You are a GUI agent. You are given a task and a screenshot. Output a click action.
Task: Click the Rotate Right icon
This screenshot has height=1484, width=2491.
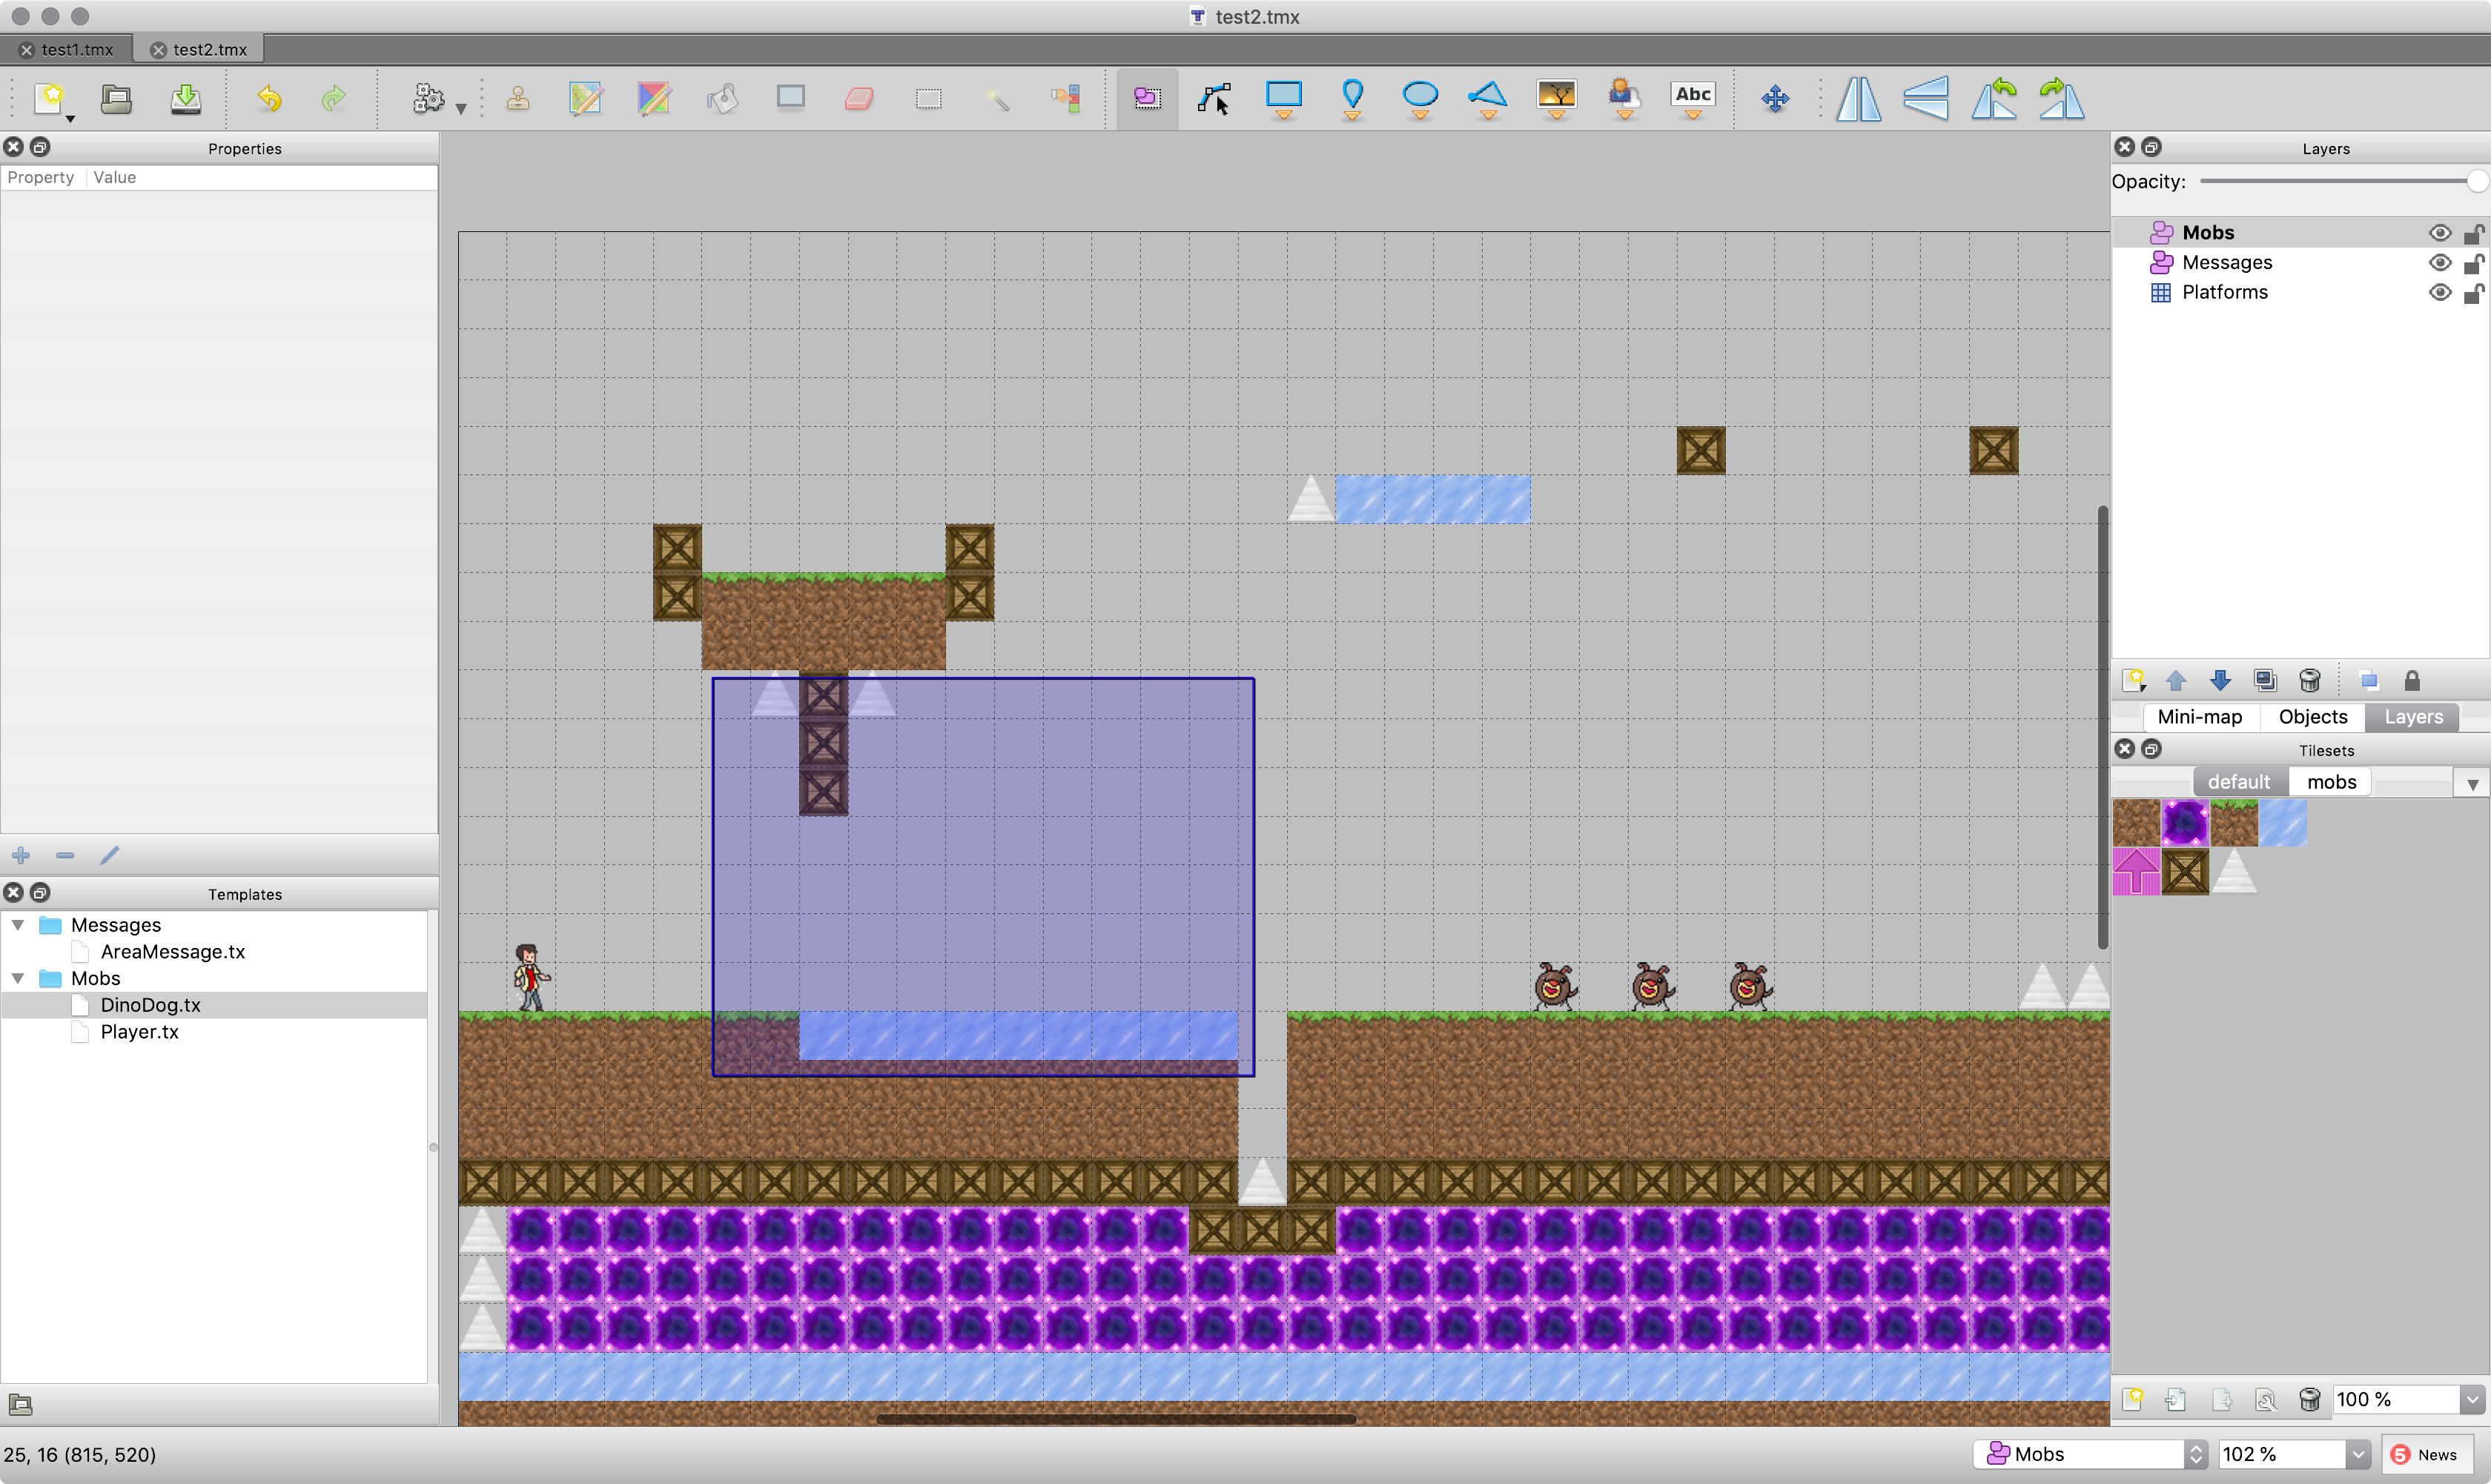[2062, 98]
